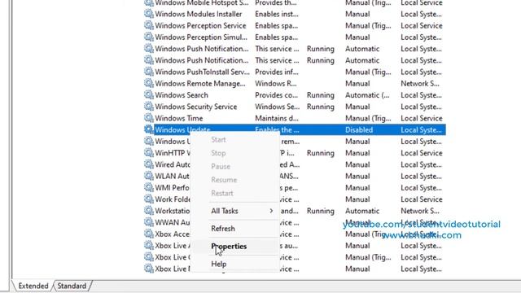This screenshot has width=521, height=293.
Task: Click gear icon of Windows Time service
Action: tap(148, 118)
